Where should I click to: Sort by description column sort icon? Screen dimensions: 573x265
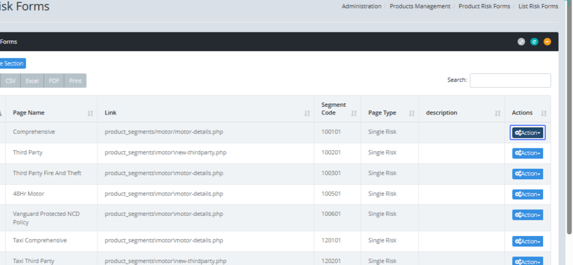click(498, 113)
